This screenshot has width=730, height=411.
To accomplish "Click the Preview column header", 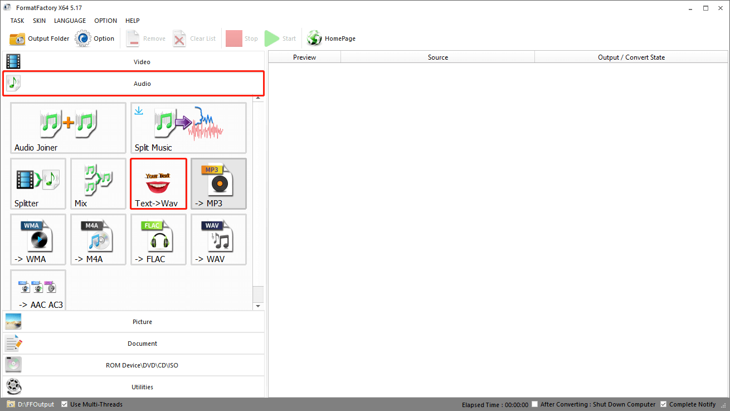I will (x=304, y=57).
